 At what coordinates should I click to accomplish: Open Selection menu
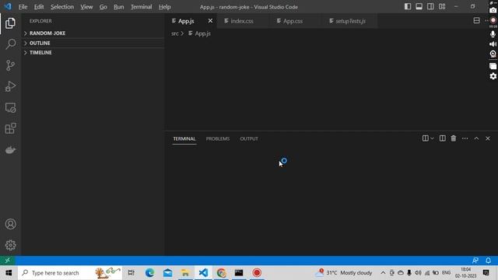62,7
